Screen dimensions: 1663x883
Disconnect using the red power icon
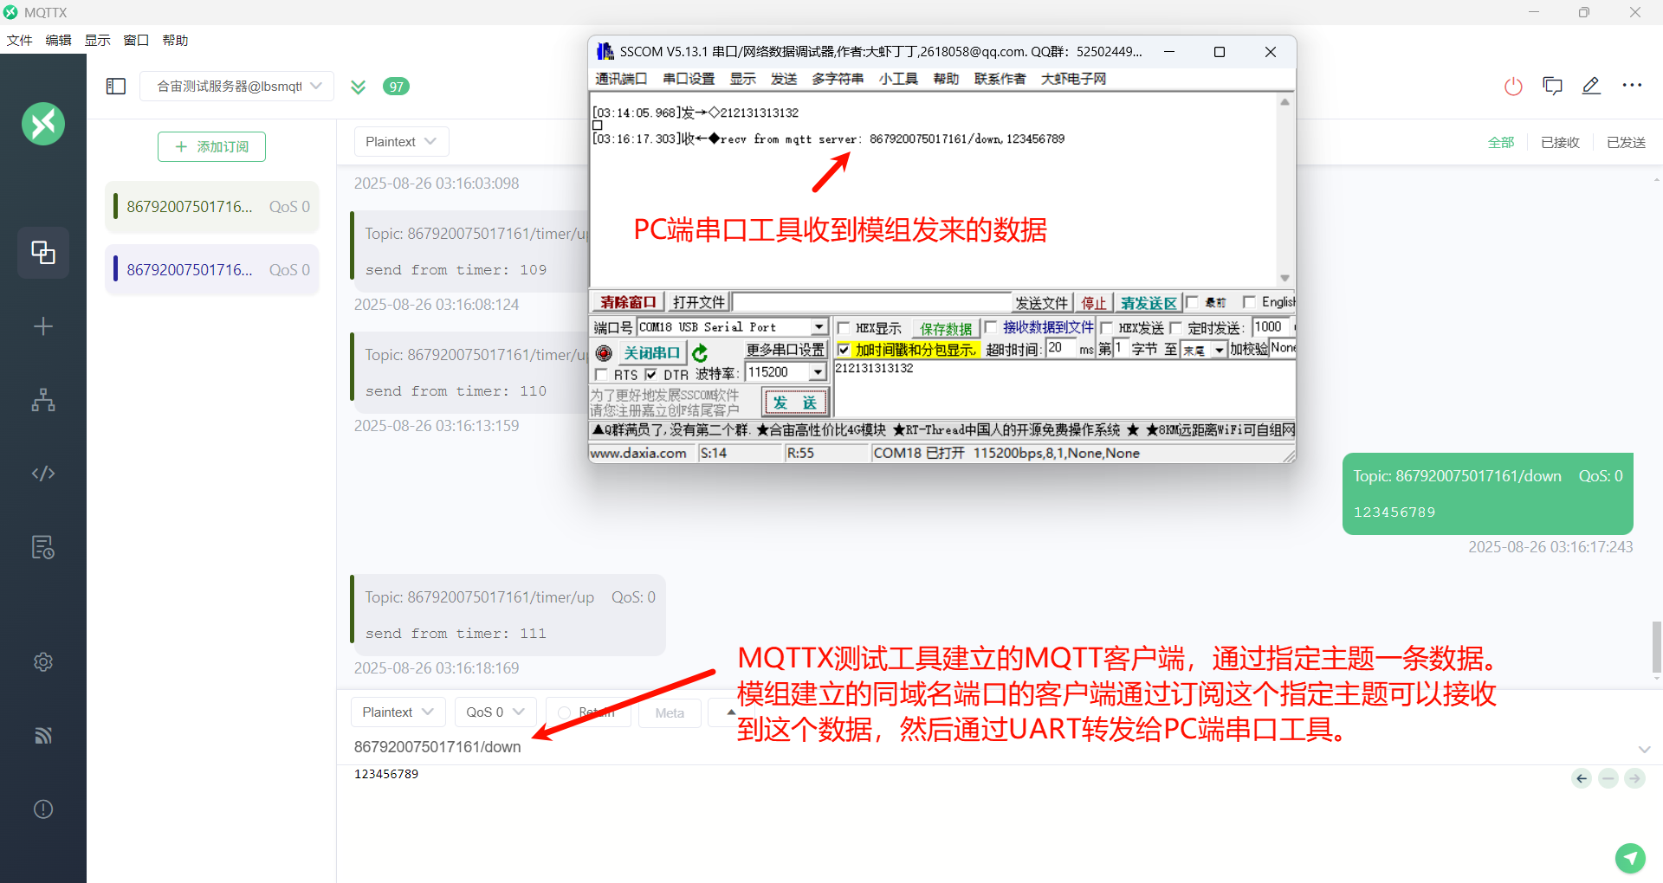(1513, 86)
